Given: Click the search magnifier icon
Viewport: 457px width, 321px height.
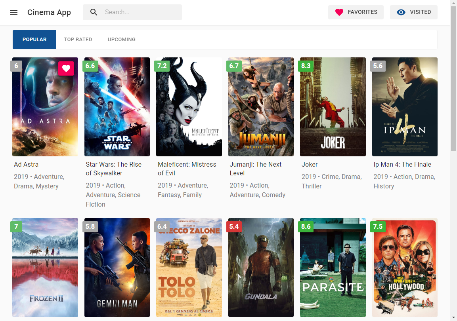Looking at the screenshot, I should (x=94, y=12).
